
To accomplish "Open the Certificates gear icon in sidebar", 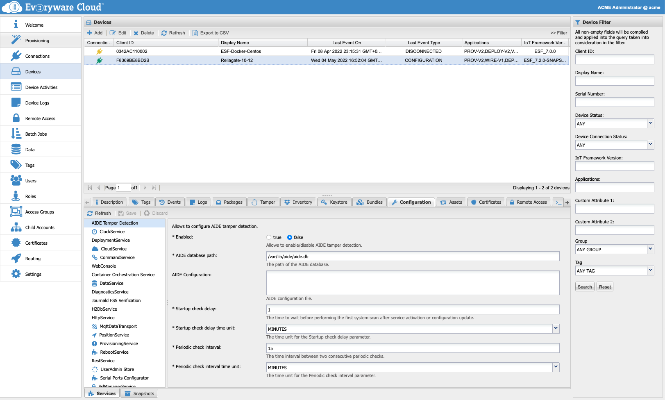I will click(16, 243).
